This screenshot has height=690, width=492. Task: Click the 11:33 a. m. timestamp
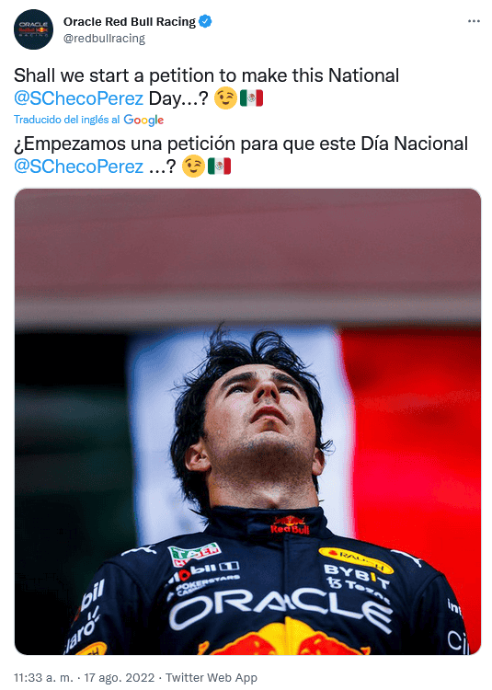point(43,678)
